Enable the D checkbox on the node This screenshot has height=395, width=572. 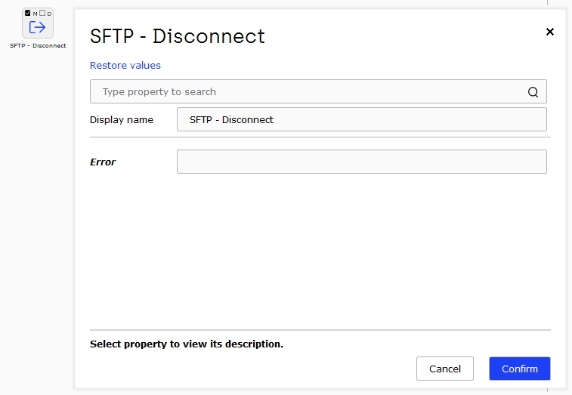(42, 13)
